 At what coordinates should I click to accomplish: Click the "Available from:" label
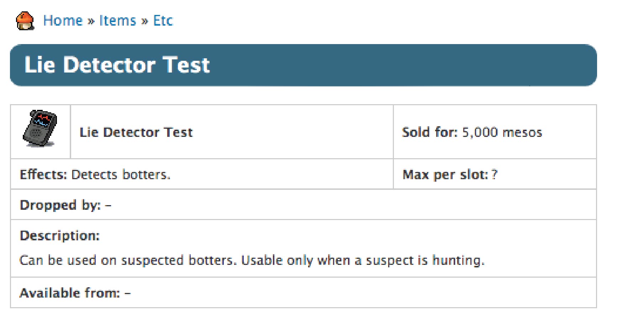70,293
